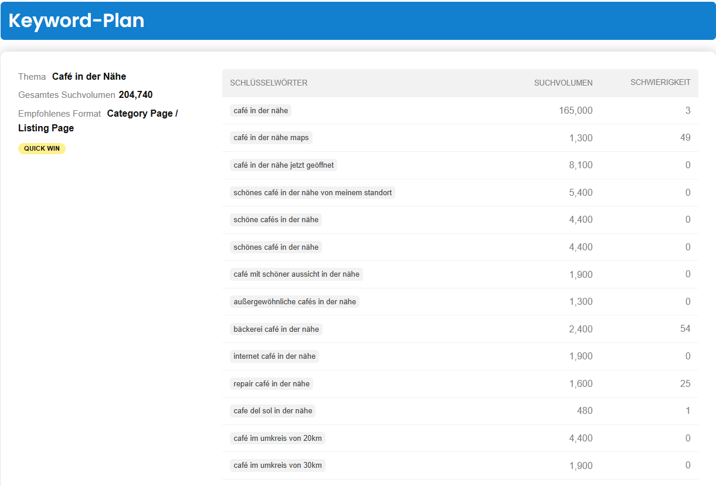Sort by the Schwierigkeit column header
The image size is (716, 486).
click(660, 83)
